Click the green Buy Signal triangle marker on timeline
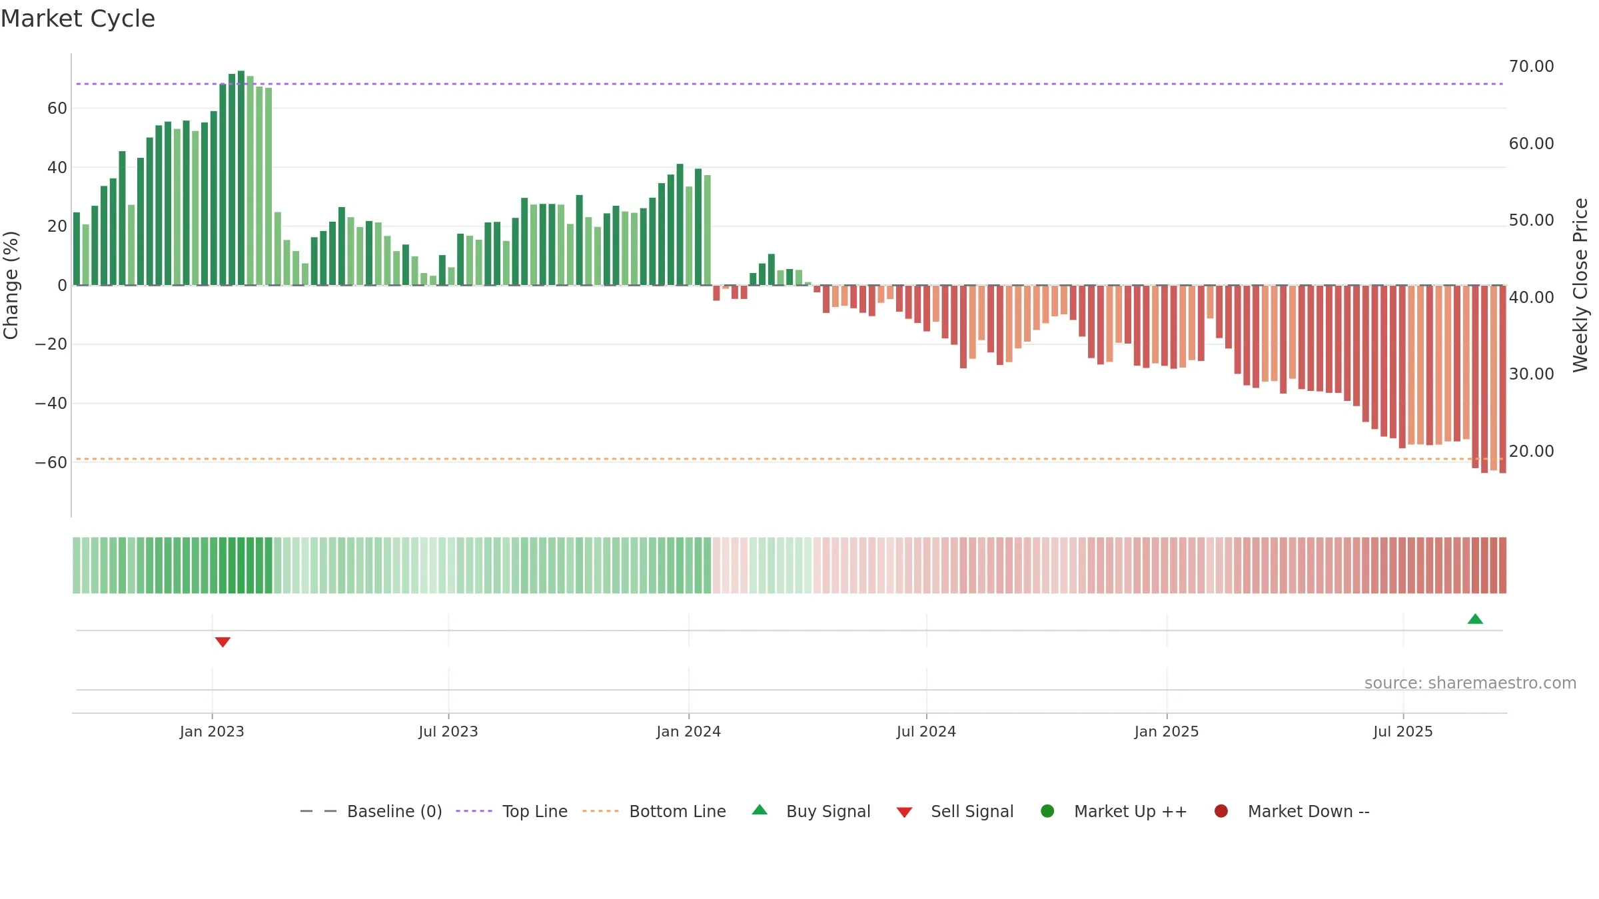This screenshot has height=899, width=1599. (x=1475, y=619)
